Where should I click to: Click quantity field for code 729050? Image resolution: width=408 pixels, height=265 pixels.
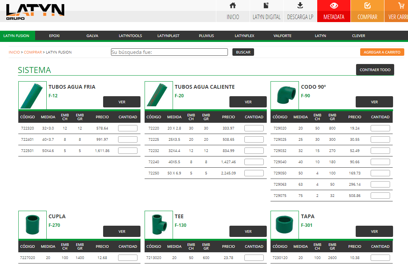[380, 173]
